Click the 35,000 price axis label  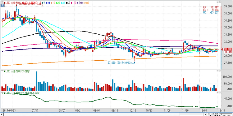click(x=228, y=28)
